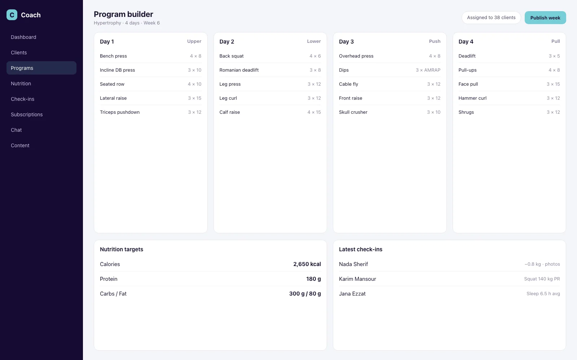
Task: Click the Incline DB press row
Action: point(151,70)
